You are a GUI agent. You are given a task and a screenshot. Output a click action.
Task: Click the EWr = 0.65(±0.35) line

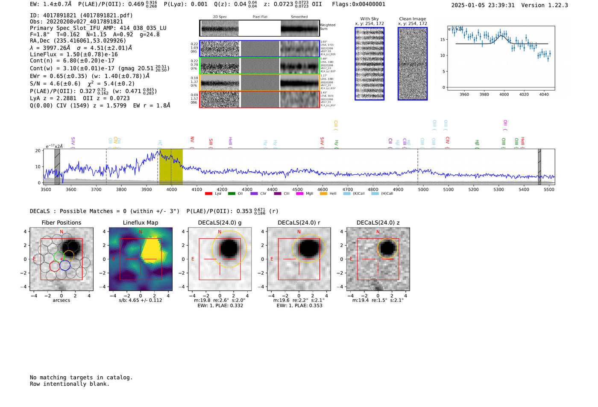(x=90, y=76)
